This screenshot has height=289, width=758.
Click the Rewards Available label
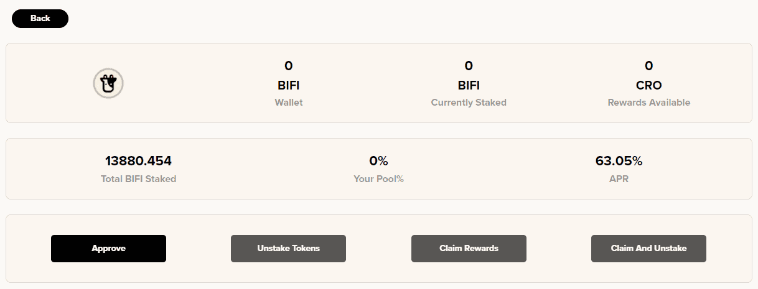pos(648,103)
